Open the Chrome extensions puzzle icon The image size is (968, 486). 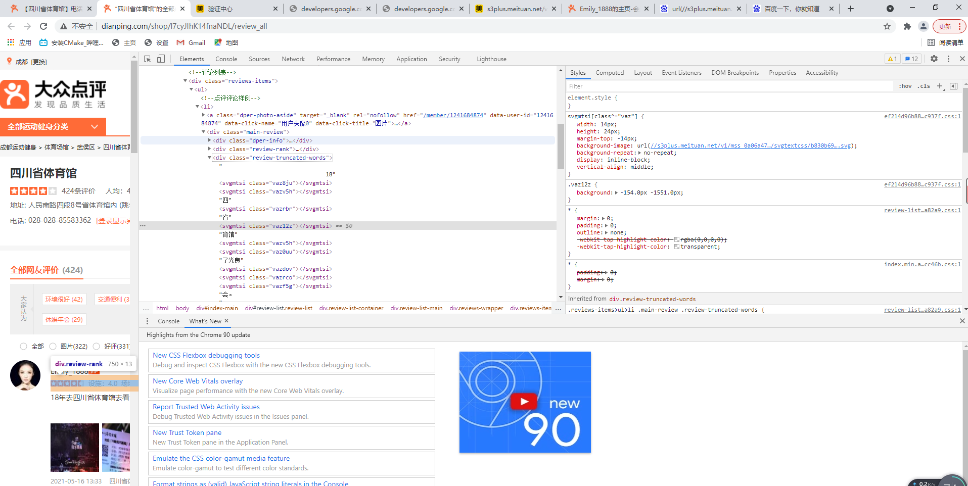tap(907, 26)
